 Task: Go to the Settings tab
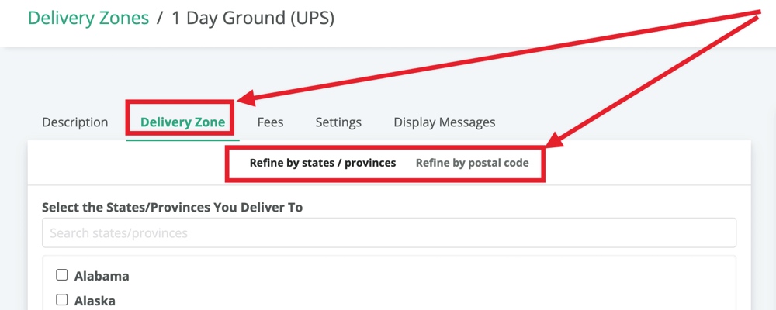coord(338,122)
